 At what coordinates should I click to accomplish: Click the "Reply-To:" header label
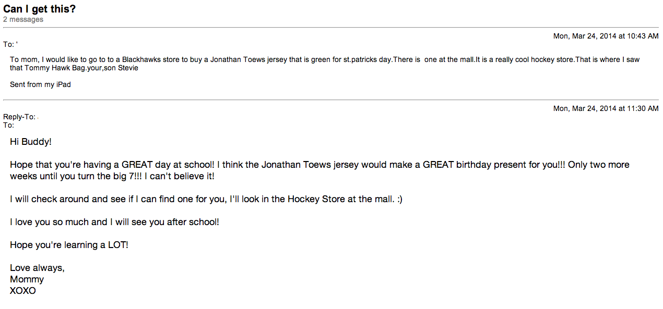tap(19, 117)
